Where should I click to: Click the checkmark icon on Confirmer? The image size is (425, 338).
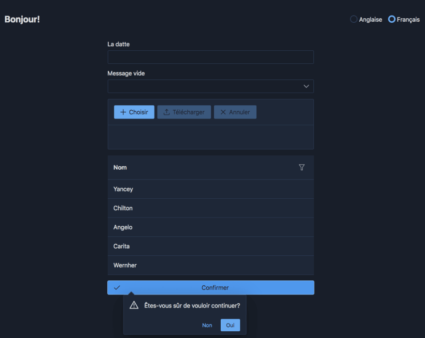tap(117, 288)
